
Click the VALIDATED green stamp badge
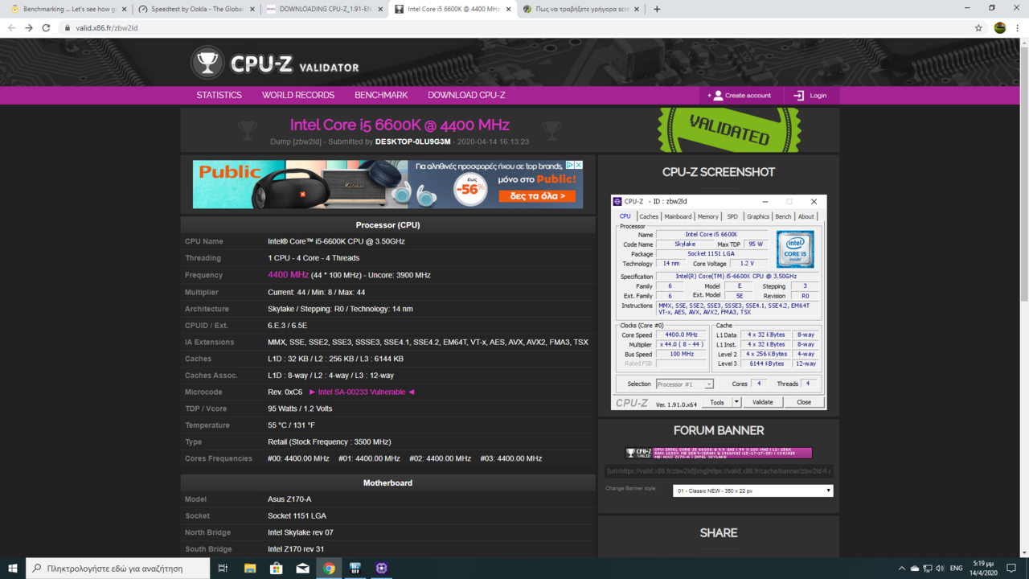pyautogui.click(x=730, y=129)
